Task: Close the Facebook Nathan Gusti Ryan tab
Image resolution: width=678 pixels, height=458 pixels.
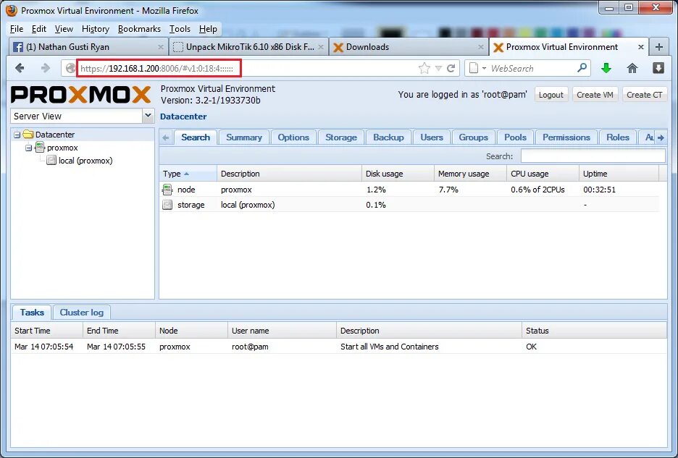Action: click(160, 47)
